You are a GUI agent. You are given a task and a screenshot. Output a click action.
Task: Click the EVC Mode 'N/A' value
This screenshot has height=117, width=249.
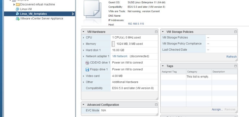coord(104,110)
